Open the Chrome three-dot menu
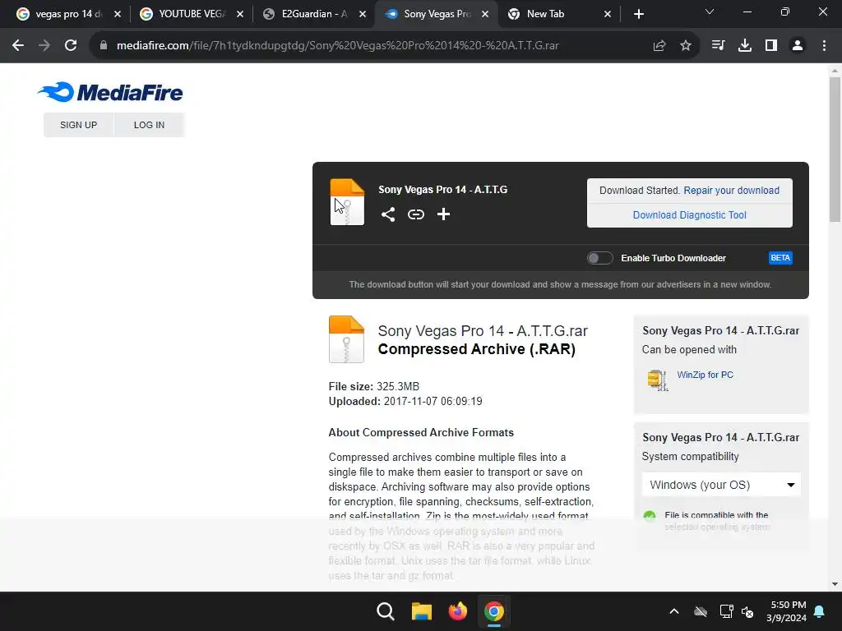Screen dimensions: 842x631 click(x=824, y=46)
